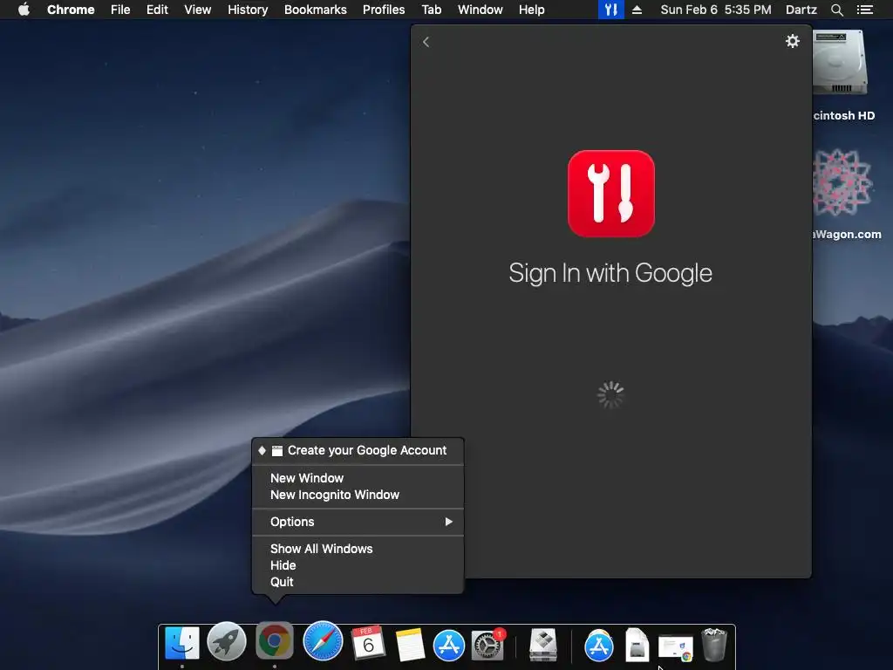This screenshot has width=893, height=670.
Task: Open Notes from the Dock
Action: 410,644
